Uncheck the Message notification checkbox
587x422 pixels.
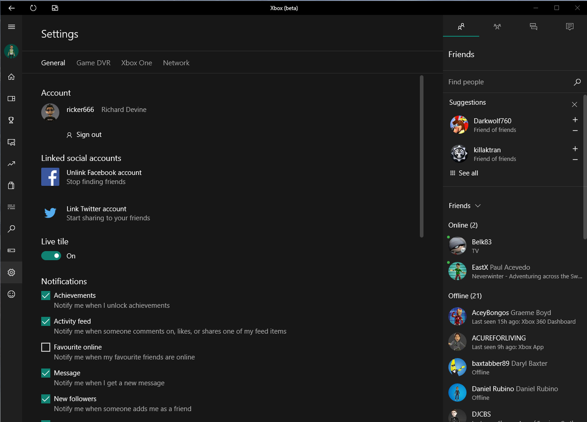[45, 373]
